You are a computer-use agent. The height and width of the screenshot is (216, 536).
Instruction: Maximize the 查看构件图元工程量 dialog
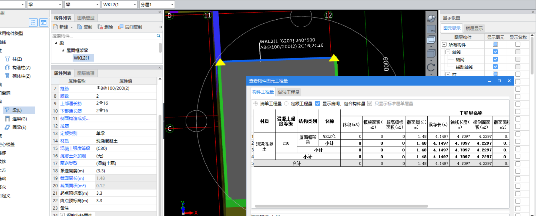coord(499,81)
